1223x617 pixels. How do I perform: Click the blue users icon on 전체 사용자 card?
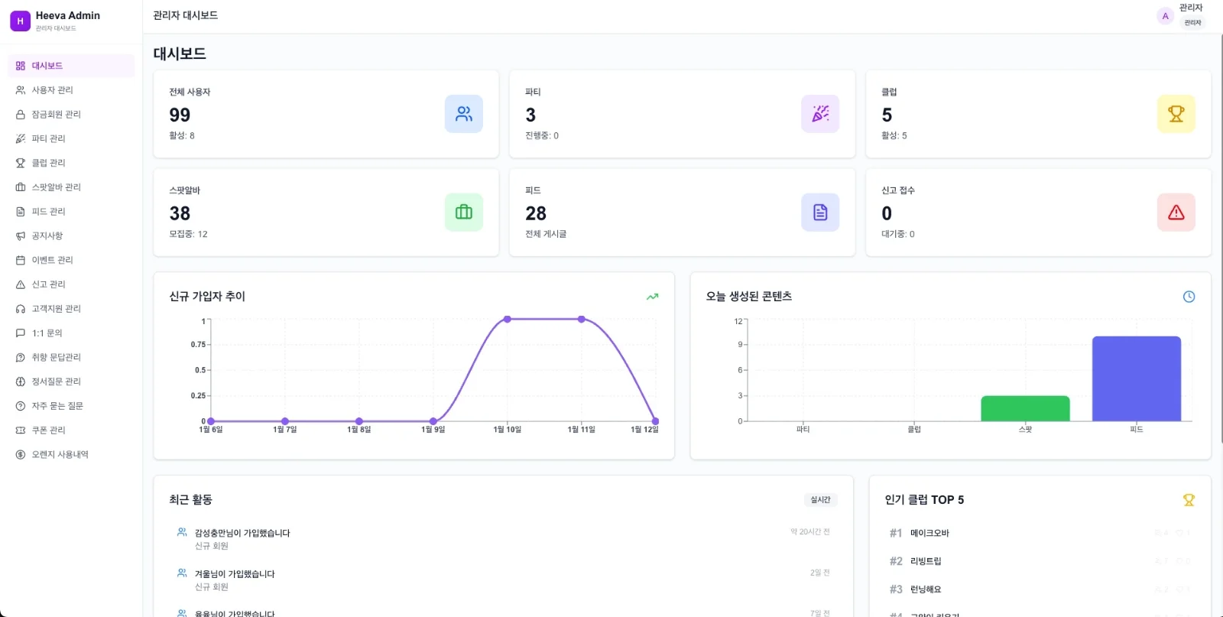coord(464,114)
